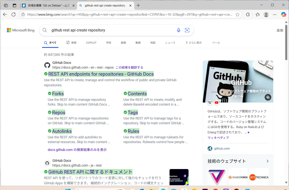View site information via the lock icon

point(23,14)
